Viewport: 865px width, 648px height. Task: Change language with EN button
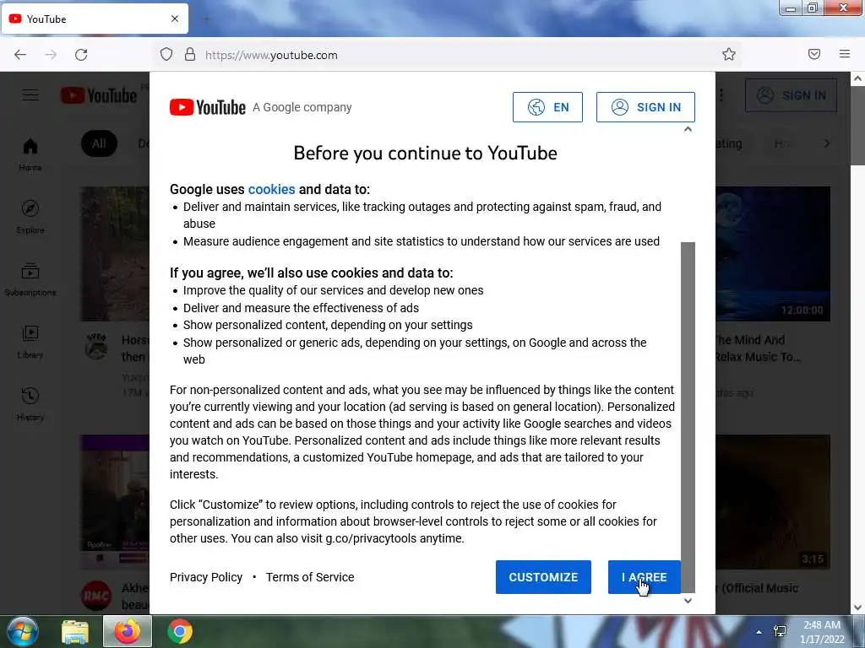click(547, 107)
